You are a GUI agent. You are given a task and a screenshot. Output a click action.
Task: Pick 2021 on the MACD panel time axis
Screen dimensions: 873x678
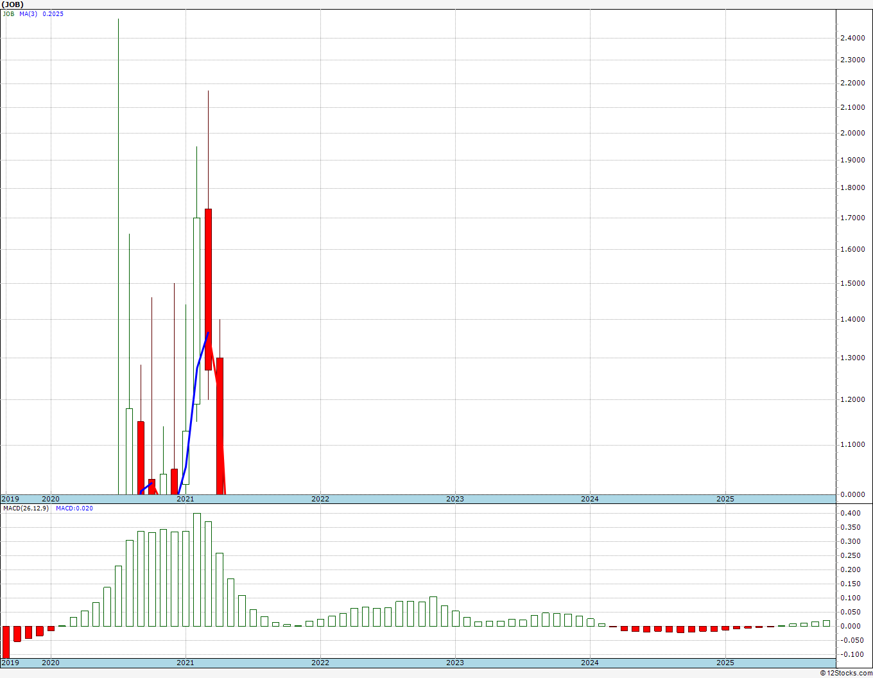(x=186, y=663)
